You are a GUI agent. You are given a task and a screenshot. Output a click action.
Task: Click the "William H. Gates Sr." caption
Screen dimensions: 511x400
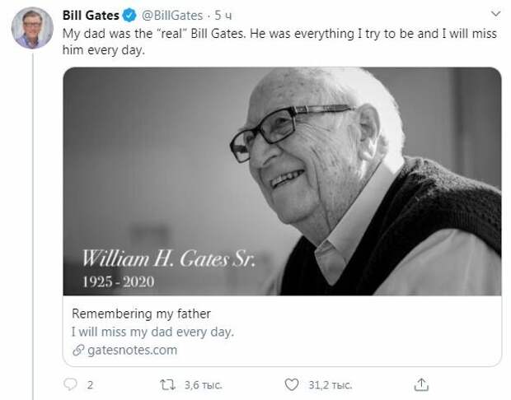pos(168,258)
